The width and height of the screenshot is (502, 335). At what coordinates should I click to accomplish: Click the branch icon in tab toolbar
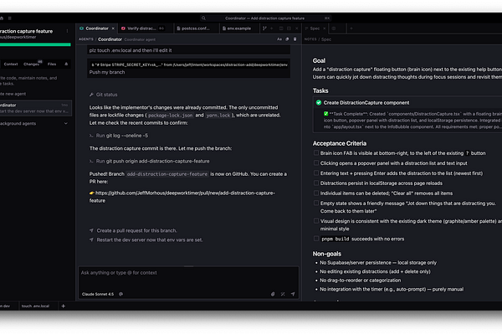264,28
